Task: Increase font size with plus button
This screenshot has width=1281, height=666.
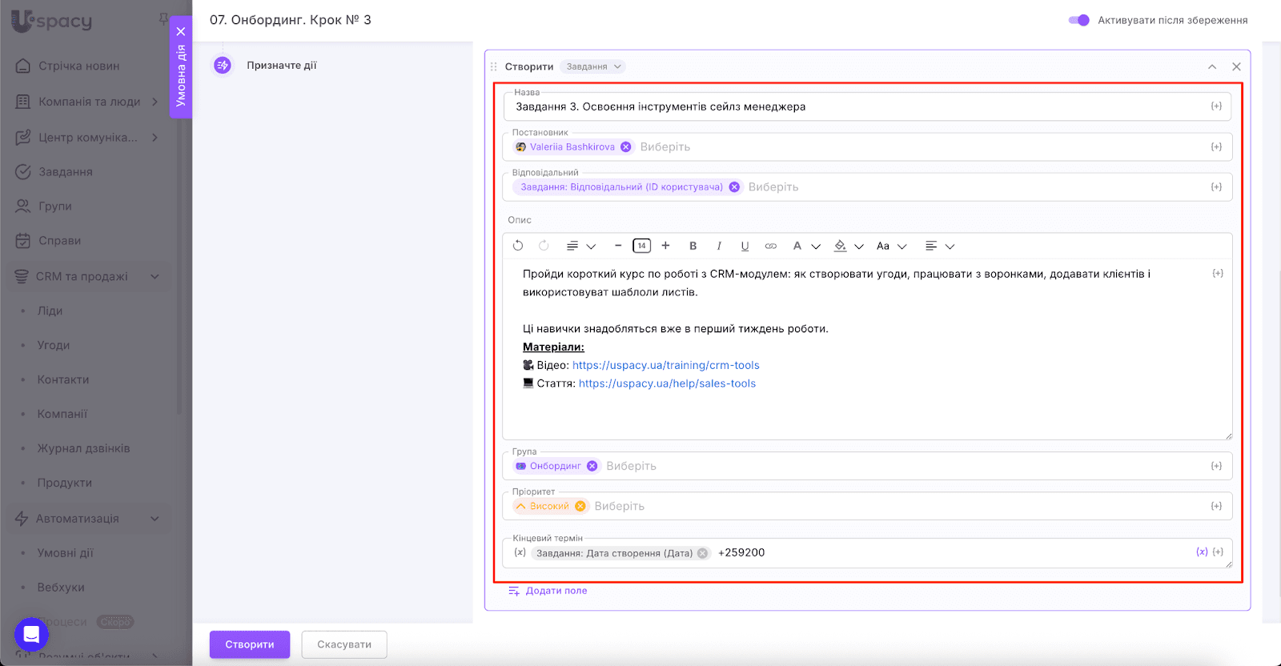Action: coord(665,246)
